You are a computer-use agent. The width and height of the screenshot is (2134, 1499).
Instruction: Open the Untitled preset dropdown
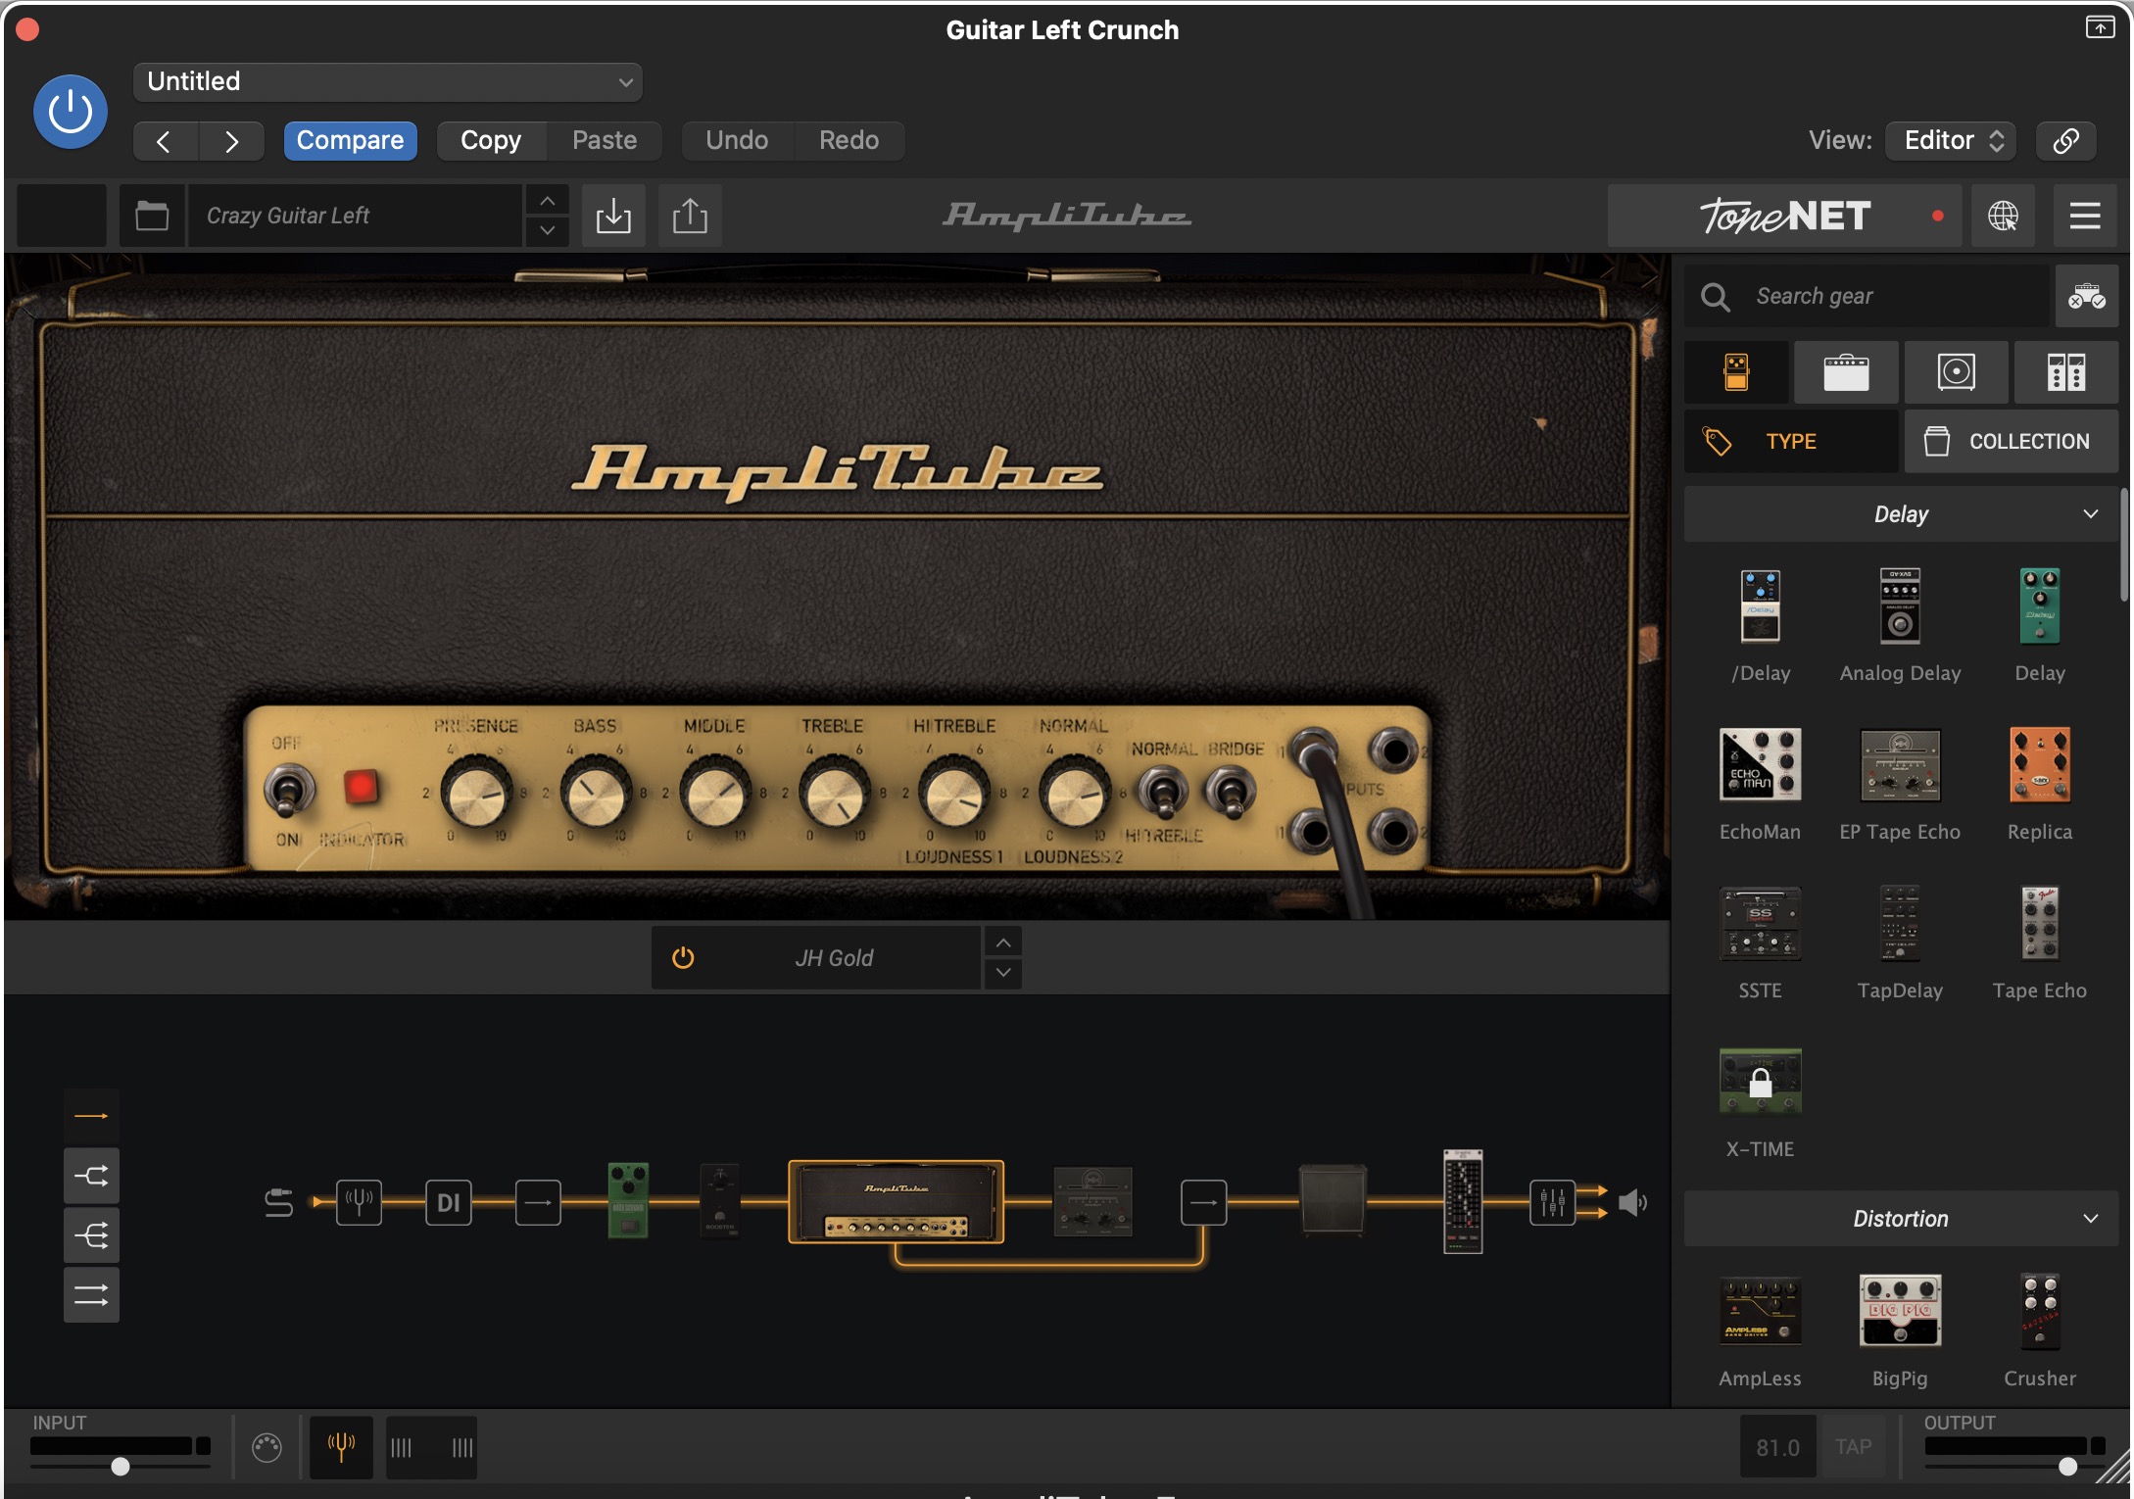pyautogui.click(x=388, y=81)
